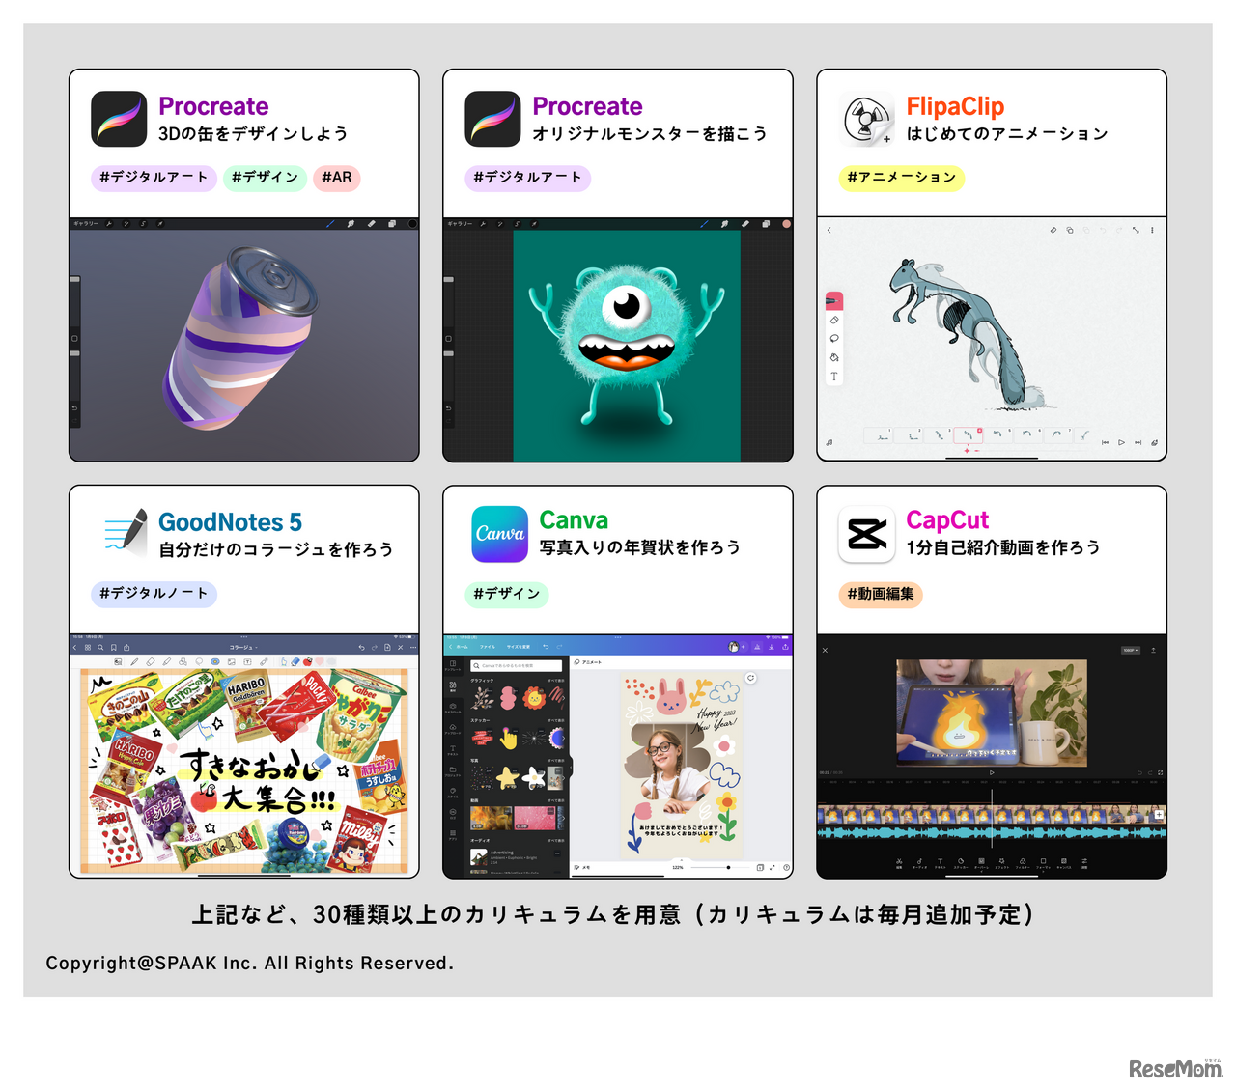
Task: Click the pink color swatch in the monster screenshot
Action: tap(786, 224)
